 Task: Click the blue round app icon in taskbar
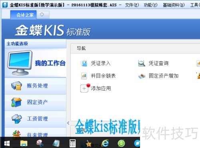[137, 144]
